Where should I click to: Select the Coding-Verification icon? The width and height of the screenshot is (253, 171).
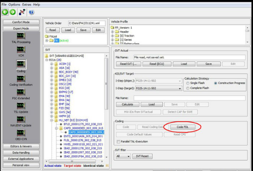(21, 79)
